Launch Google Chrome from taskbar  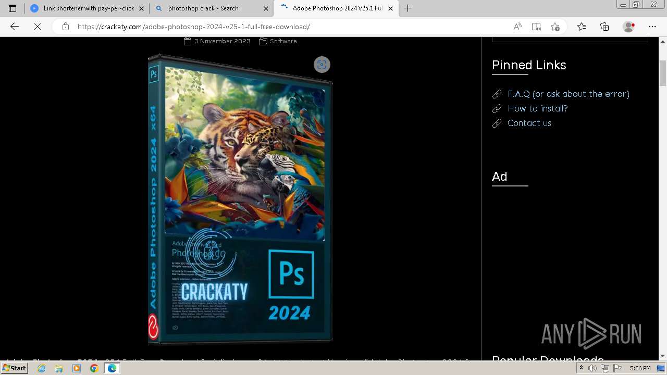pos(94,368)
